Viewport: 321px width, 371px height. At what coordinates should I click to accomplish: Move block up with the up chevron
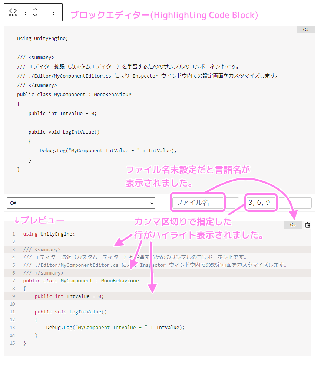click(x=35, y=9)
